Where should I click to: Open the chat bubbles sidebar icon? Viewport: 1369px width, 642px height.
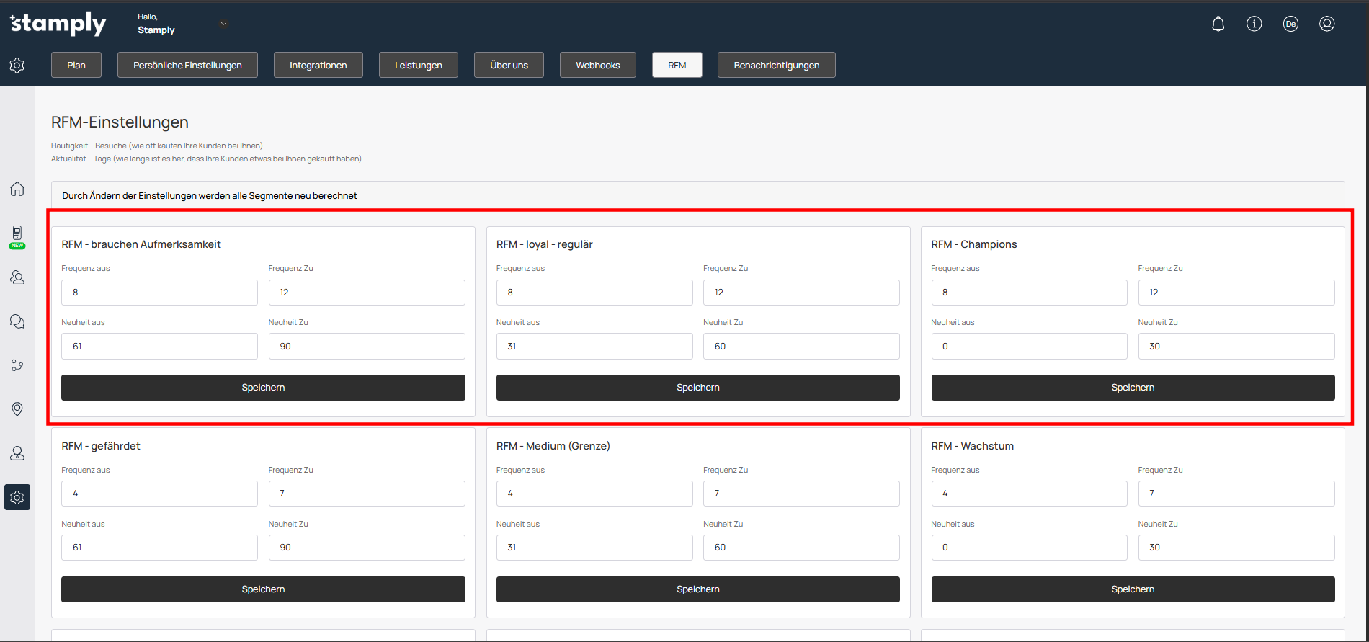(x=17, y=321)
